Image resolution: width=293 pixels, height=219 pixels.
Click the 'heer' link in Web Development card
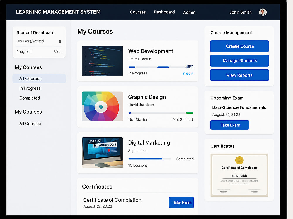(x=188, y=73)
